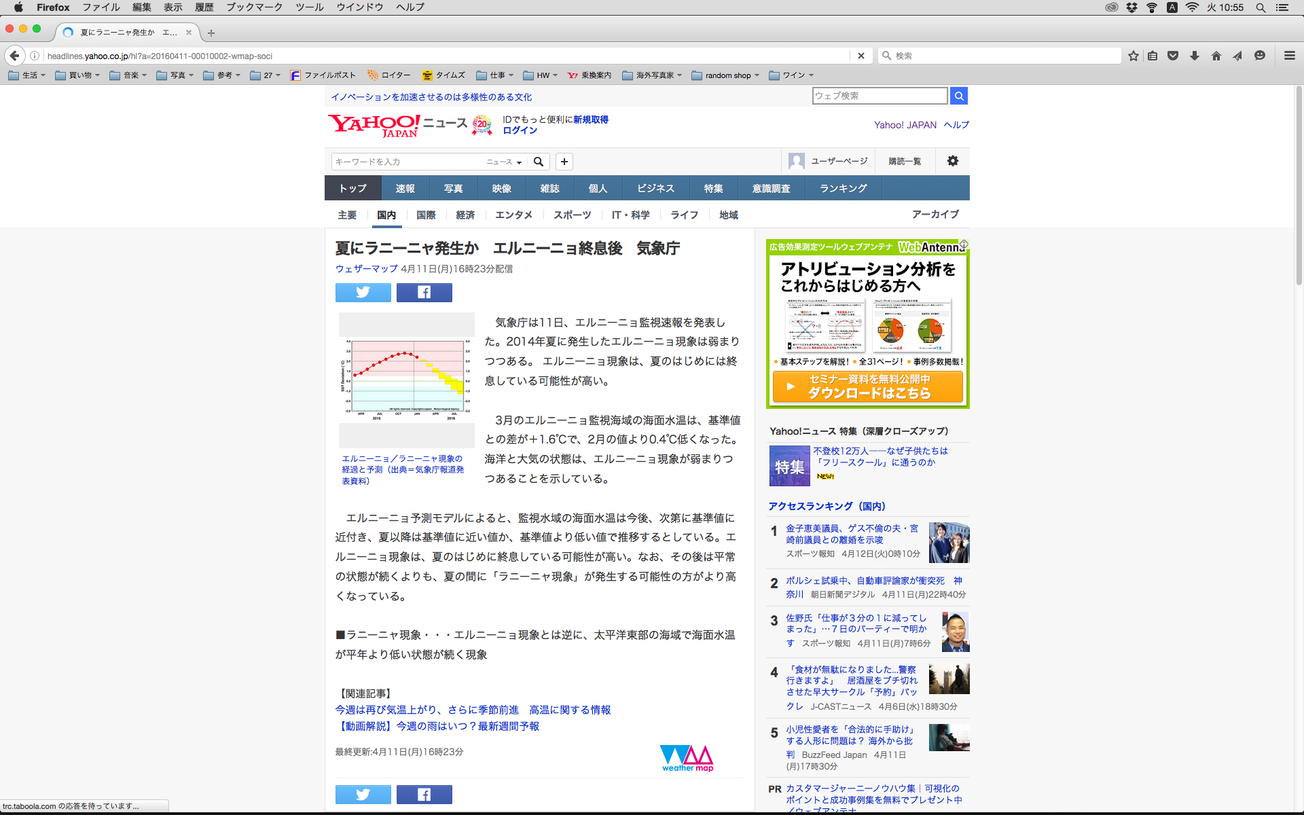Open the Yahoo News settings gear

(x=952, y=161)
